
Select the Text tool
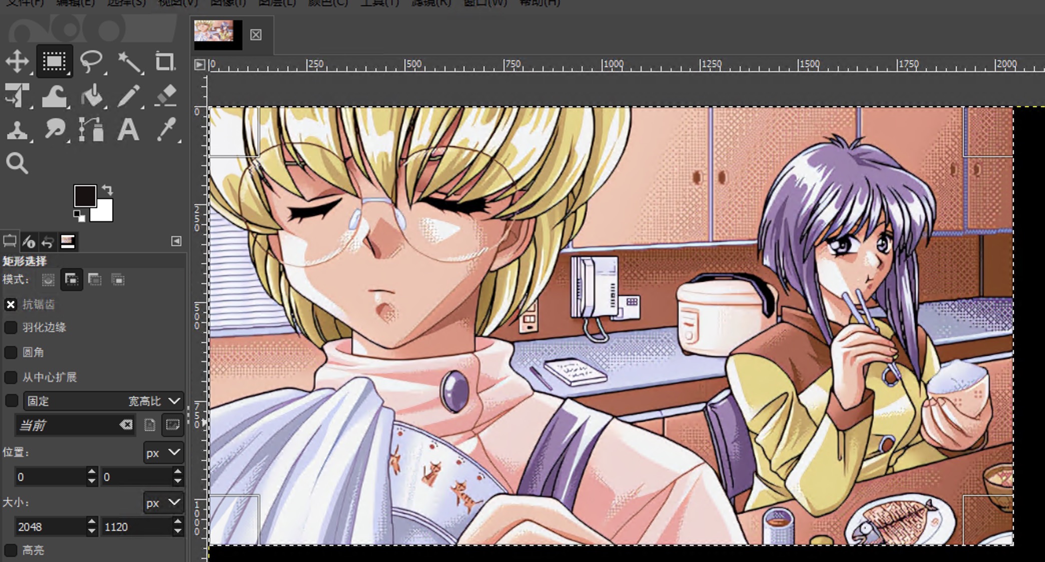tap(128, 130)
